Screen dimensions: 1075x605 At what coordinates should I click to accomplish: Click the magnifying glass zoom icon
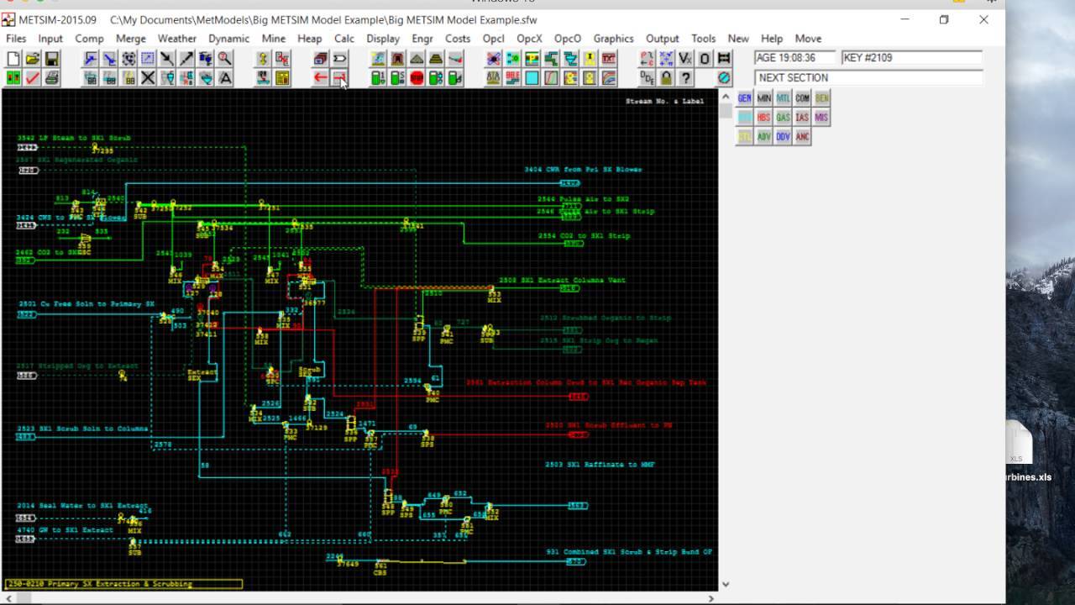coord(225,59)
